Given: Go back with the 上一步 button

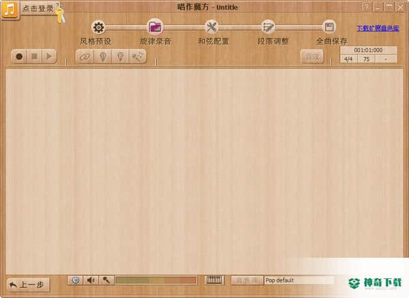Looking at the screenshot, I should [x=28, y=285].
